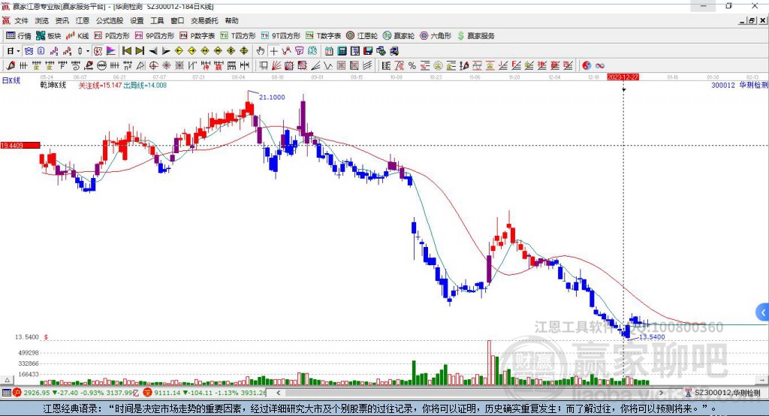
Task: Jump to last bar icon
Action: tap(140, 51)
